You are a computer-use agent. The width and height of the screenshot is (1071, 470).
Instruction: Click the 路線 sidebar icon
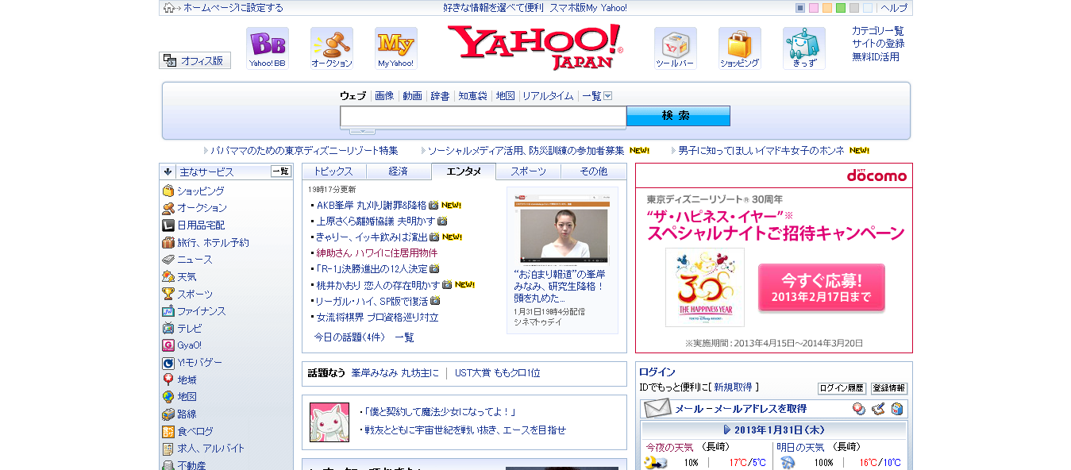(x=168, y=414)
